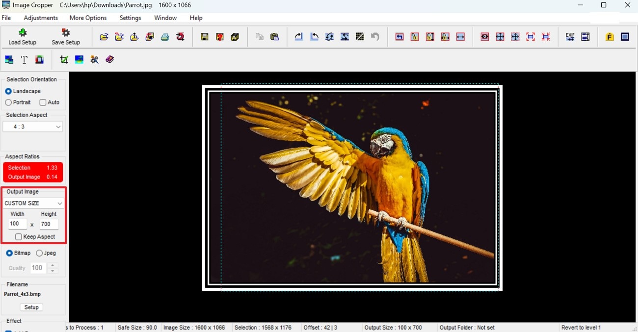The width and height of the screenshot is (638, 332).
Task: Click the printer icon
Action: click(165, 37)
